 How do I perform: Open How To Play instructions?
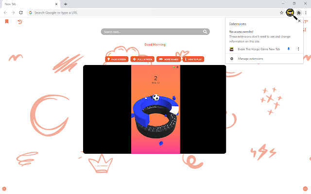click(193, 59)
